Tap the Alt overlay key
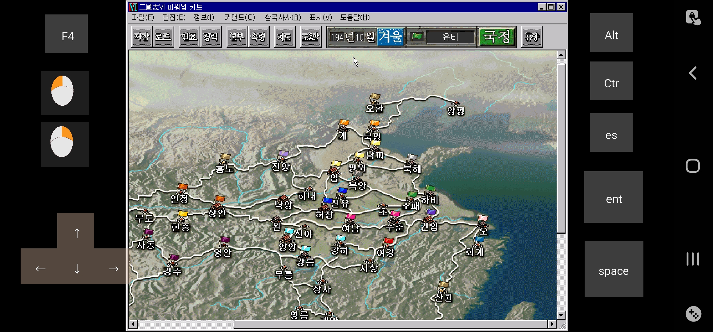This screenshot has height=332, width=713. coord(611,33)
